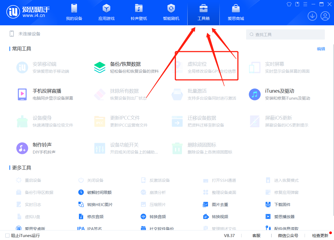
Task: Click 重启设备 tool
Action: 29,180
